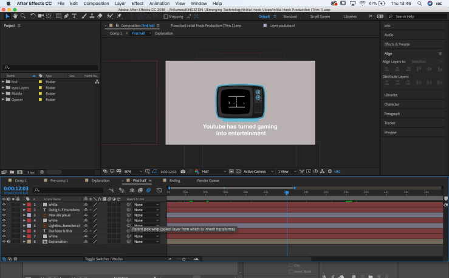The image size is (449, 278).
Task: Toggle the draft 3D switch in timeline
Action: (122, 190)
